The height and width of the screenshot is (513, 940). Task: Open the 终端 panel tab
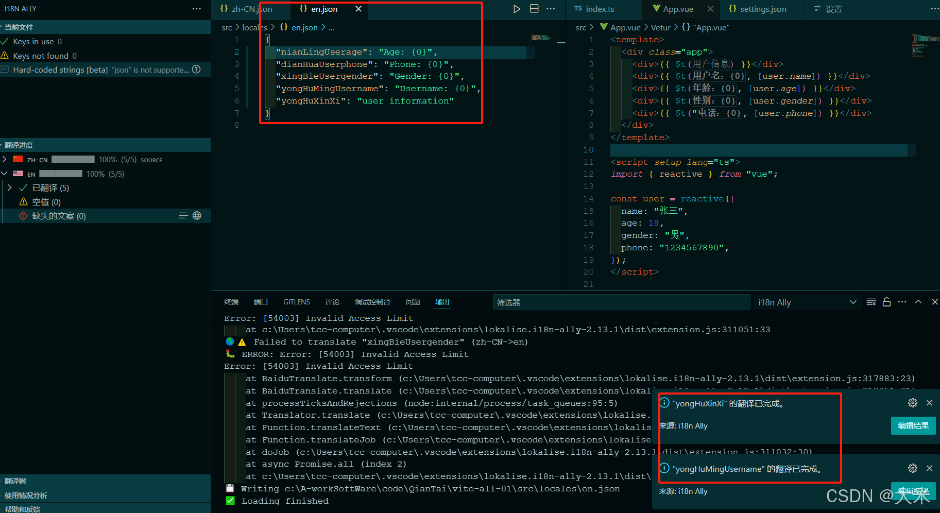[x=231, y=302]
